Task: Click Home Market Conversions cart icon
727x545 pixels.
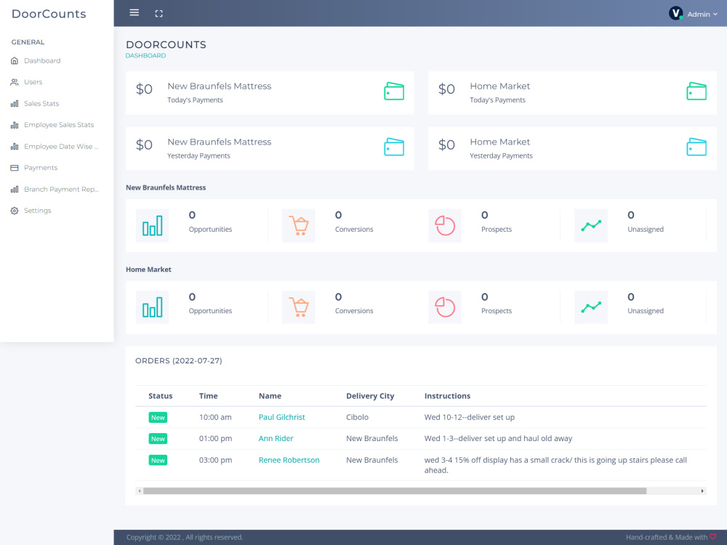Action: (x=299, y=307)
